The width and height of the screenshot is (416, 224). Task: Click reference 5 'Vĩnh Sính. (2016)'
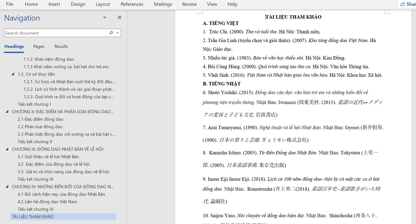coord(292,75)
